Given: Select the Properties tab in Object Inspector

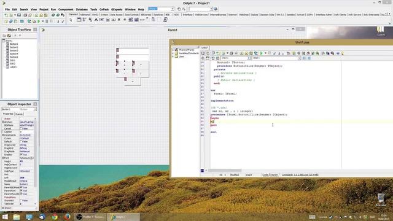Looking at the screenshot, I should (x=8, y=114).
